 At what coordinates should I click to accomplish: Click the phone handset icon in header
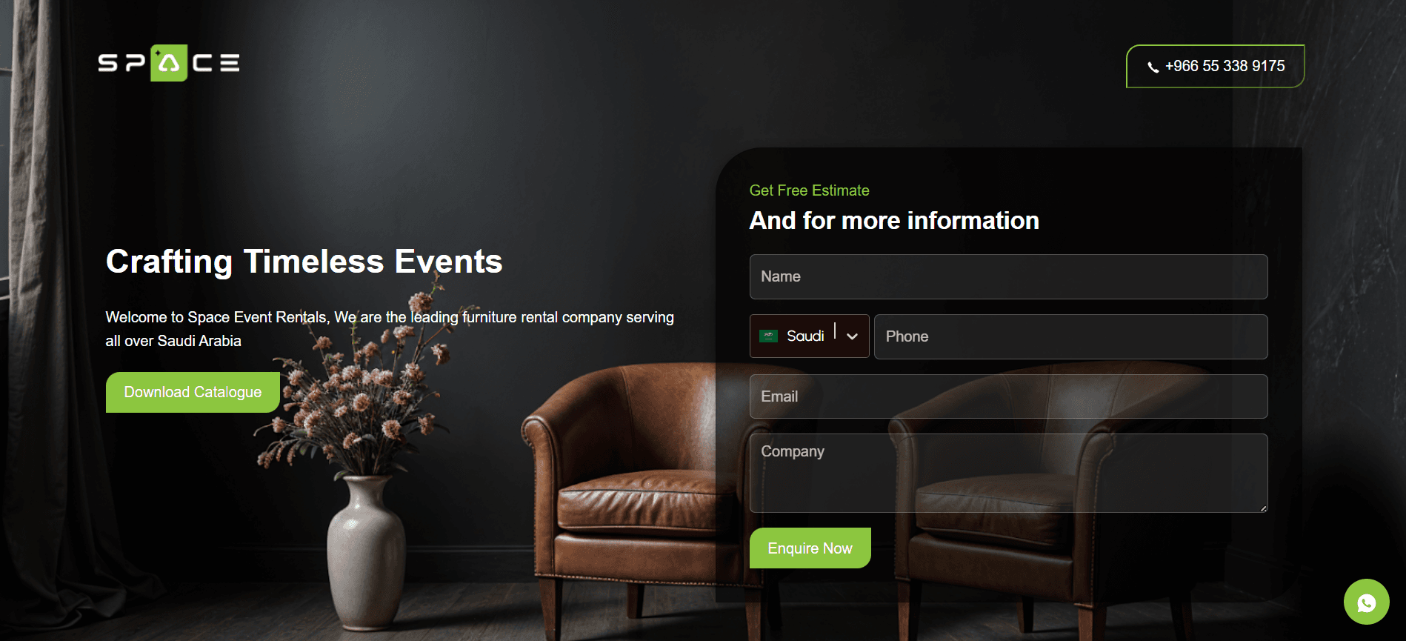pyautogui.click(x=1153, y=67)
